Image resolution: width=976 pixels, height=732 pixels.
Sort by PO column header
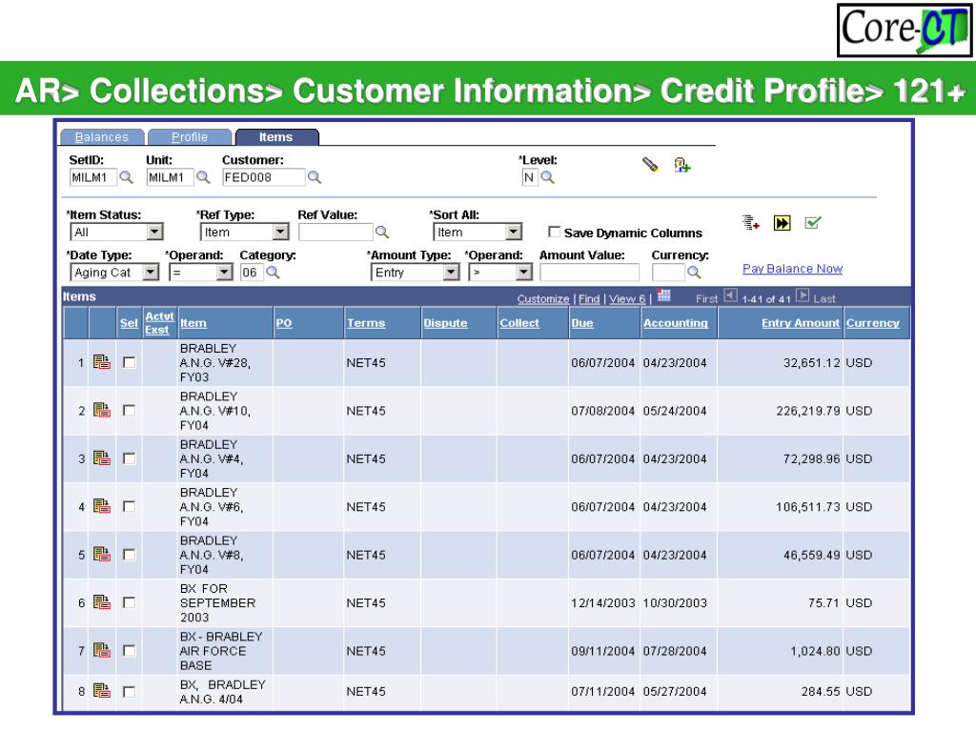[284, 322]
